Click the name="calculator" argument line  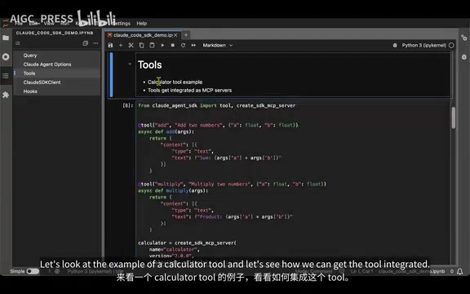click(175, 250)
